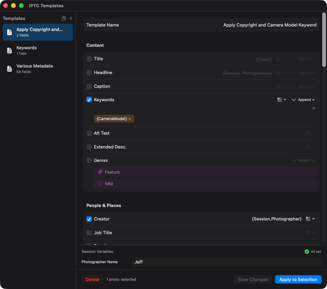Viewport: 327px width, 289px height.
Task: Enable the Genres checkbox
Action: [89, 160]
